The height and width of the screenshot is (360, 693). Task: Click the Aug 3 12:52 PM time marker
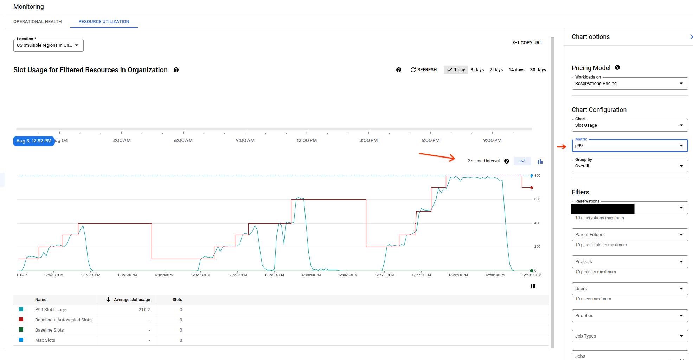pyautogui.click(x=34, y=141)
